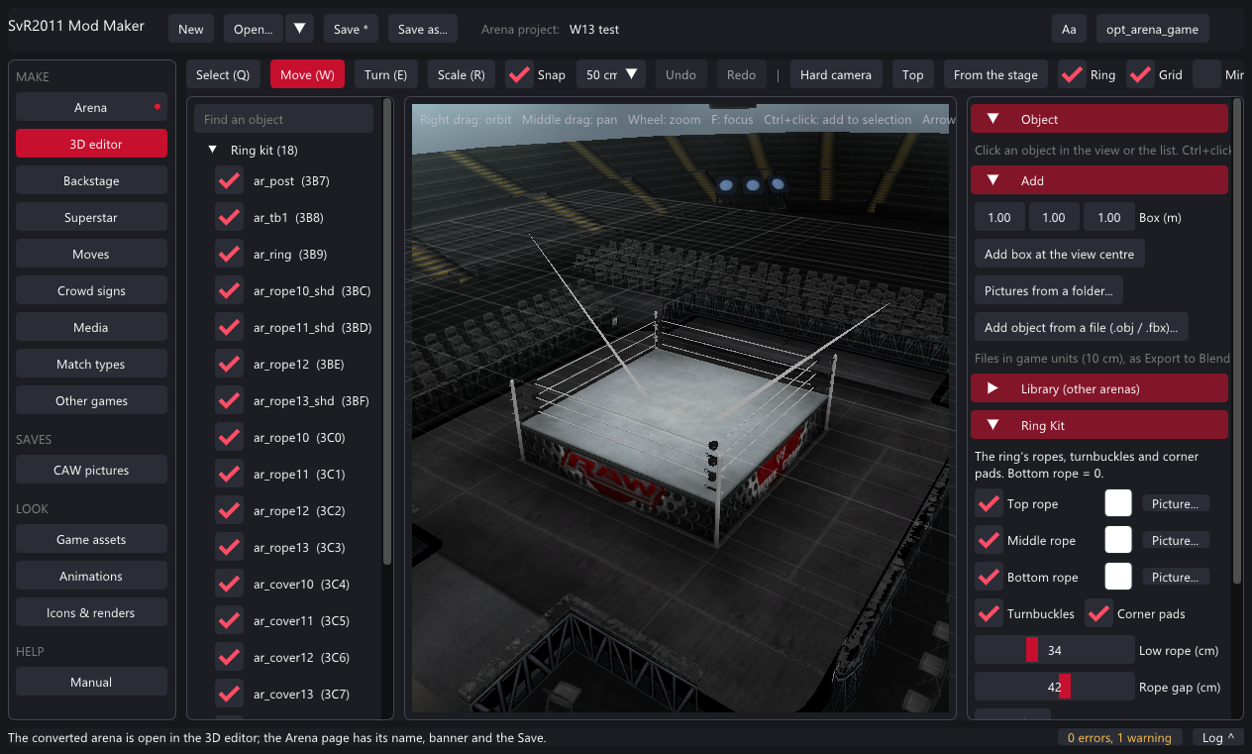Screen dimensions: 1252x754
Task: Toggle the Grid checkbox
Action: click(1141, 74)
